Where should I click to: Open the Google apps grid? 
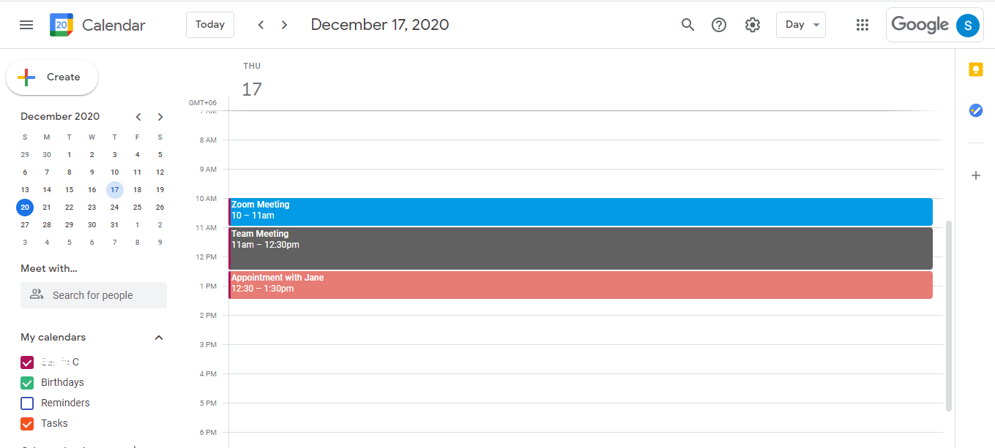(862, 24)
